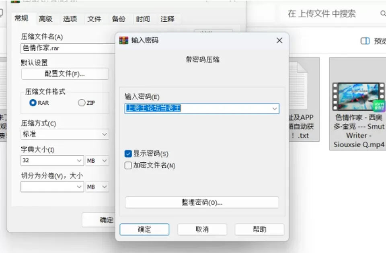This screenshot has width=386, height=253.
Task: Select the RAR format radio button
Action: (x=33, y=103)
